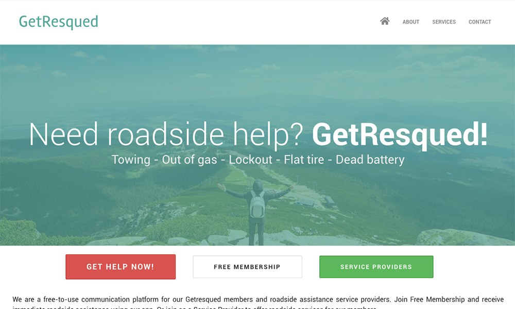Viewport: 515px width, 309px height.
Task: Click the 'free-to-use communication platform' paragraph
Action: 258,303
